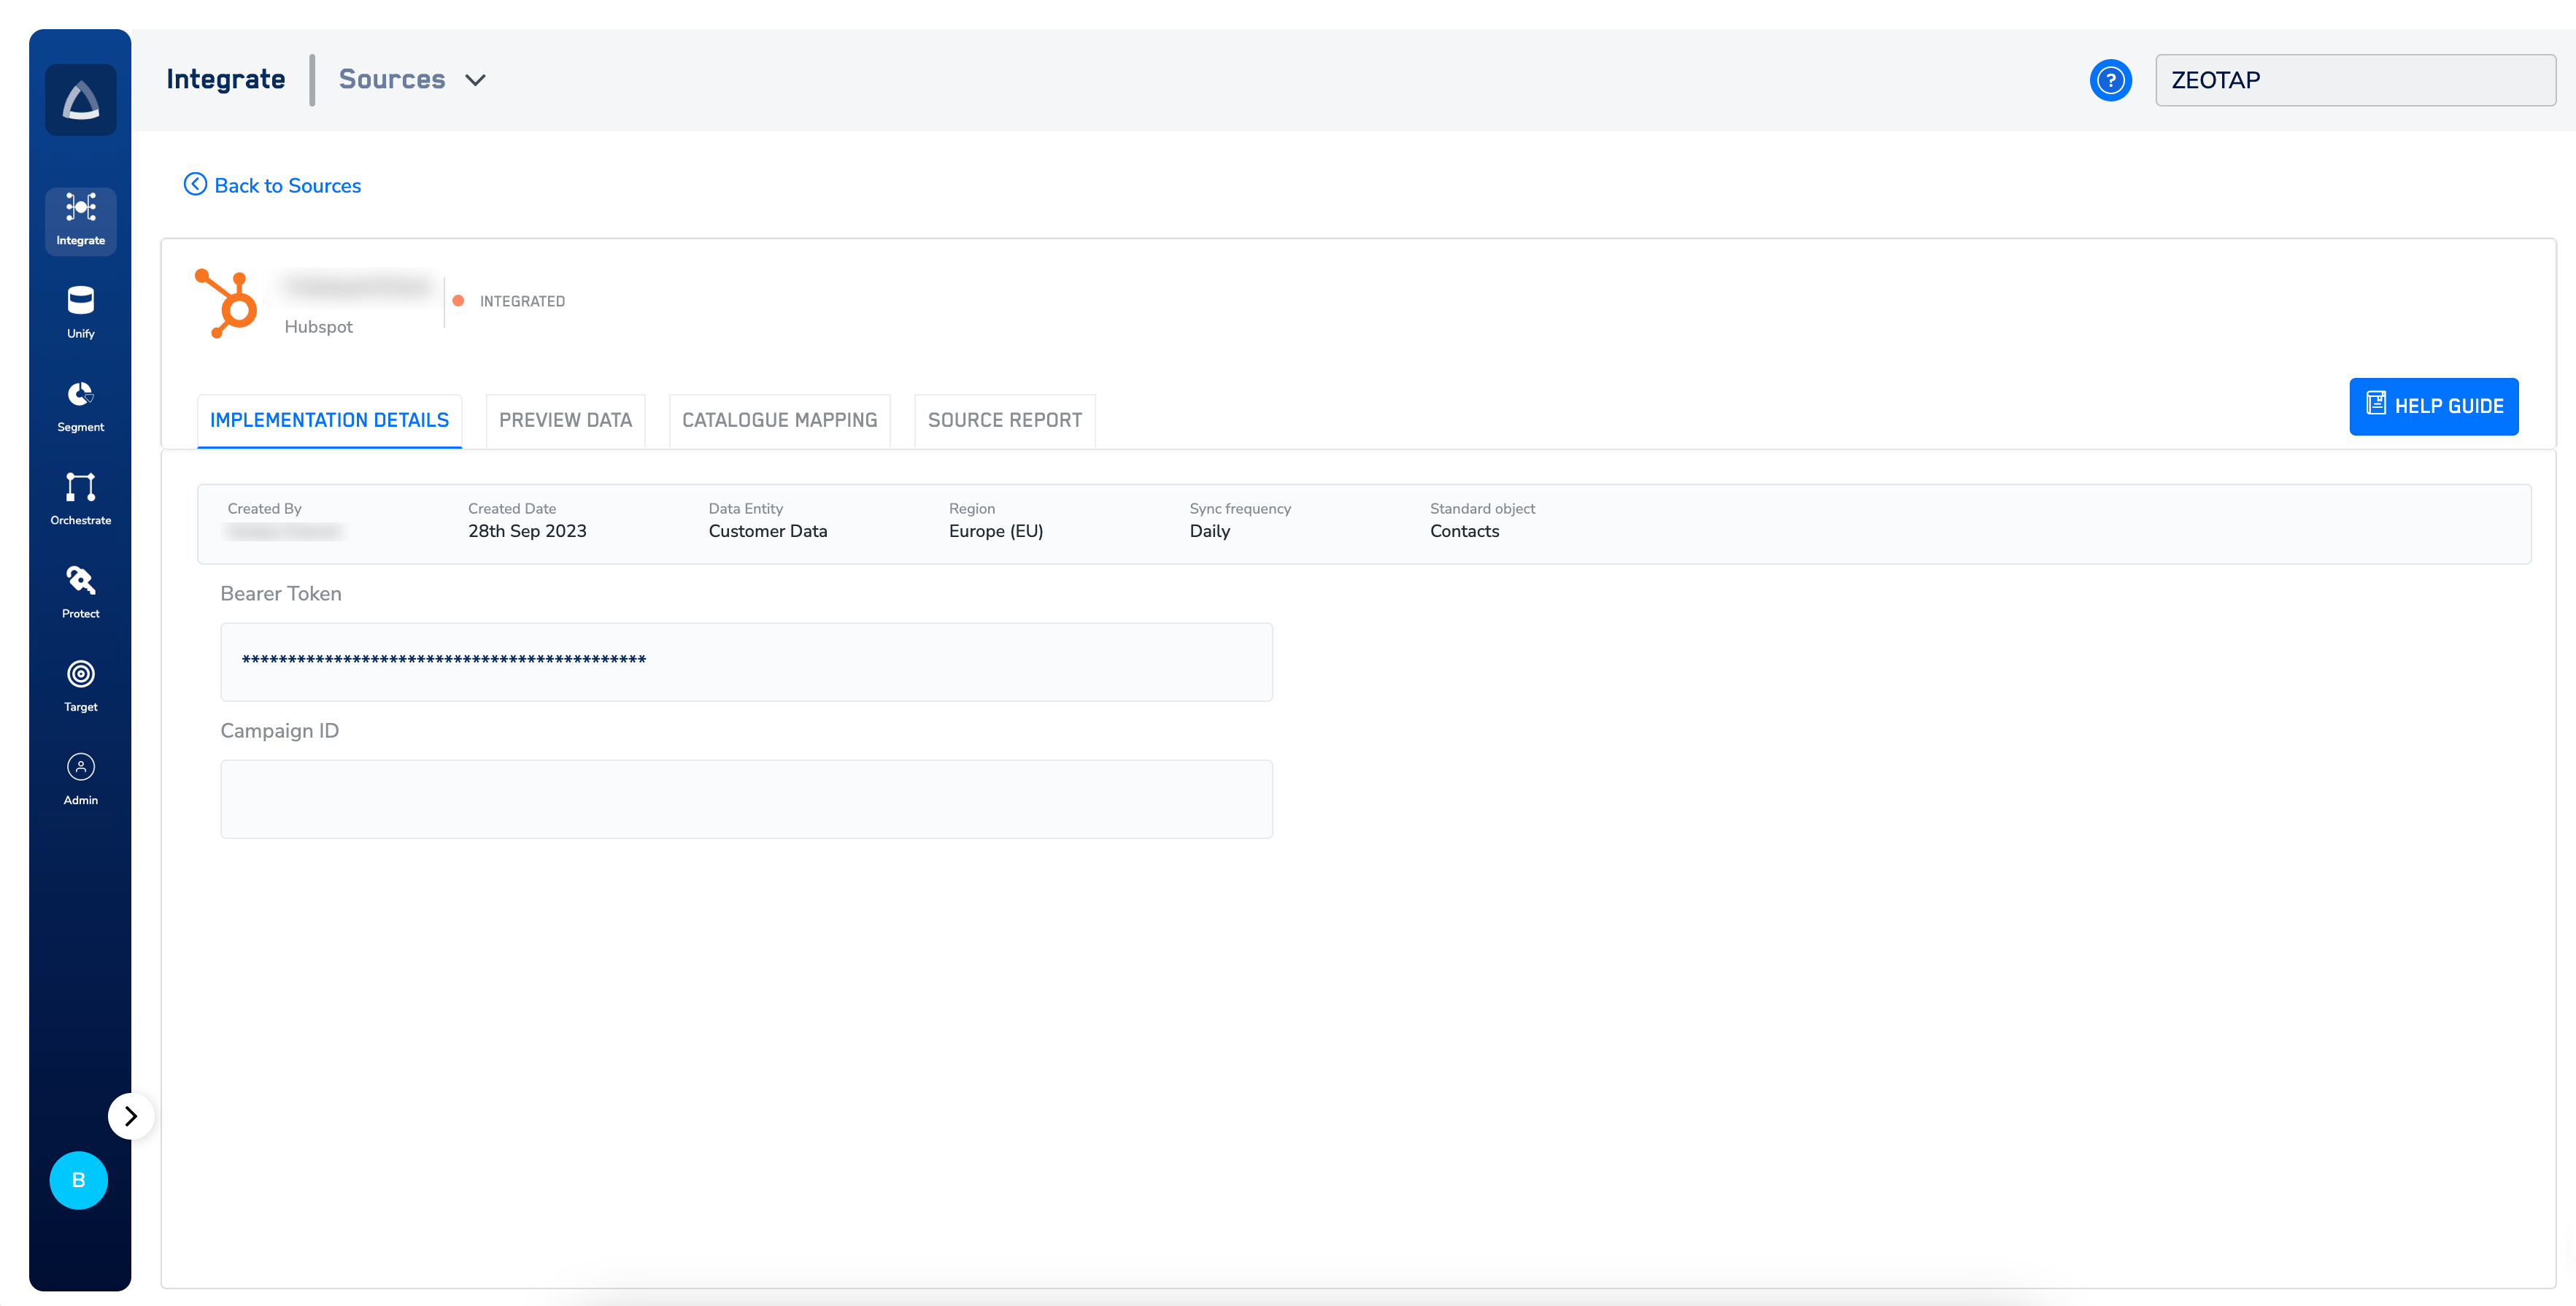
Task: Click the Help Guide button
Action: (2433, 406)
